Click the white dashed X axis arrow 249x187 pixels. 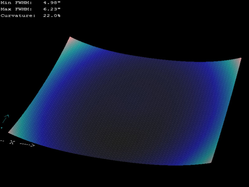pos(27,144)
